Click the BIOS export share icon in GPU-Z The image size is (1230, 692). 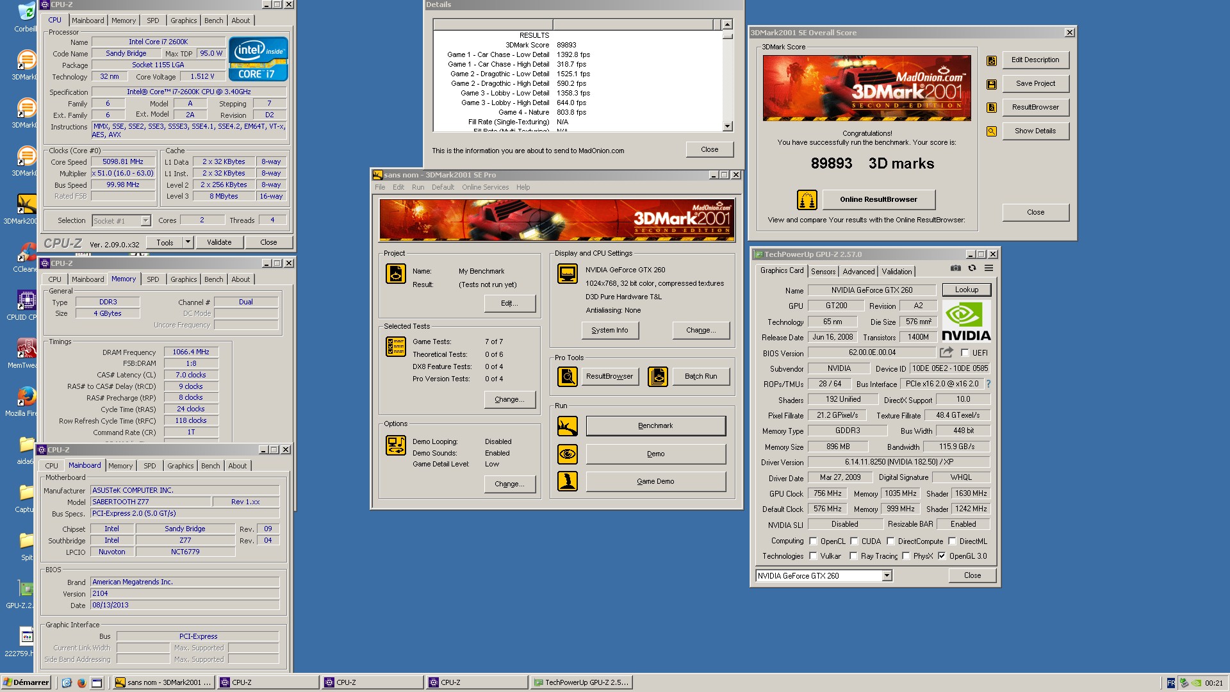(946, 352)
